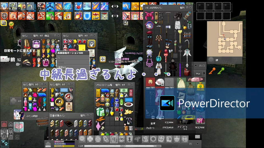Open the rolled scroll quest icon
The image size is (264, 148).
click(x=106, y=139)
